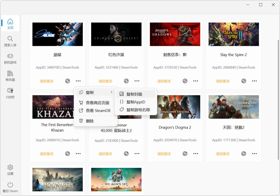Open more options for Slay the Spire 2

pyautogui.click(x=255, y=81)
